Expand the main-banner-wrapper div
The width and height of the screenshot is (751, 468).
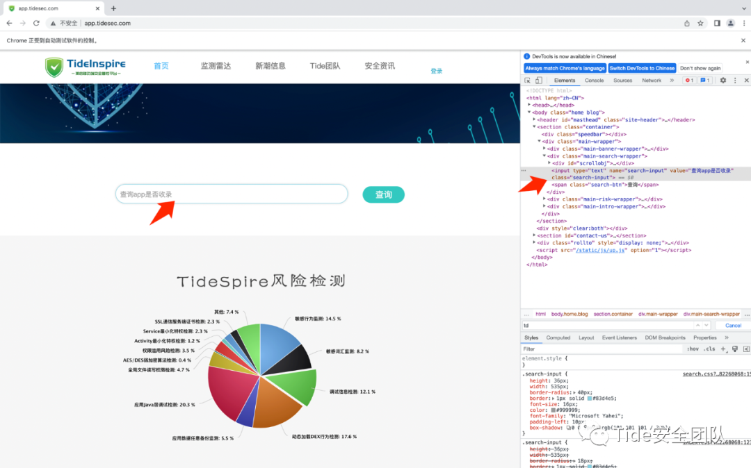[544, 149]
